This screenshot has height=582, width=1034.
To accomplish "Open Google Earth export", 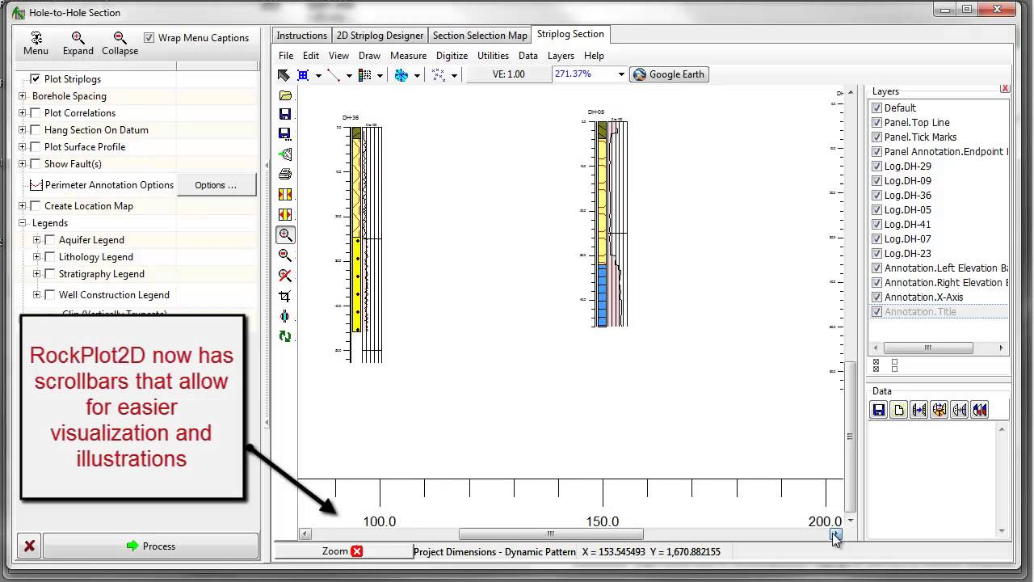I will 669,74.
